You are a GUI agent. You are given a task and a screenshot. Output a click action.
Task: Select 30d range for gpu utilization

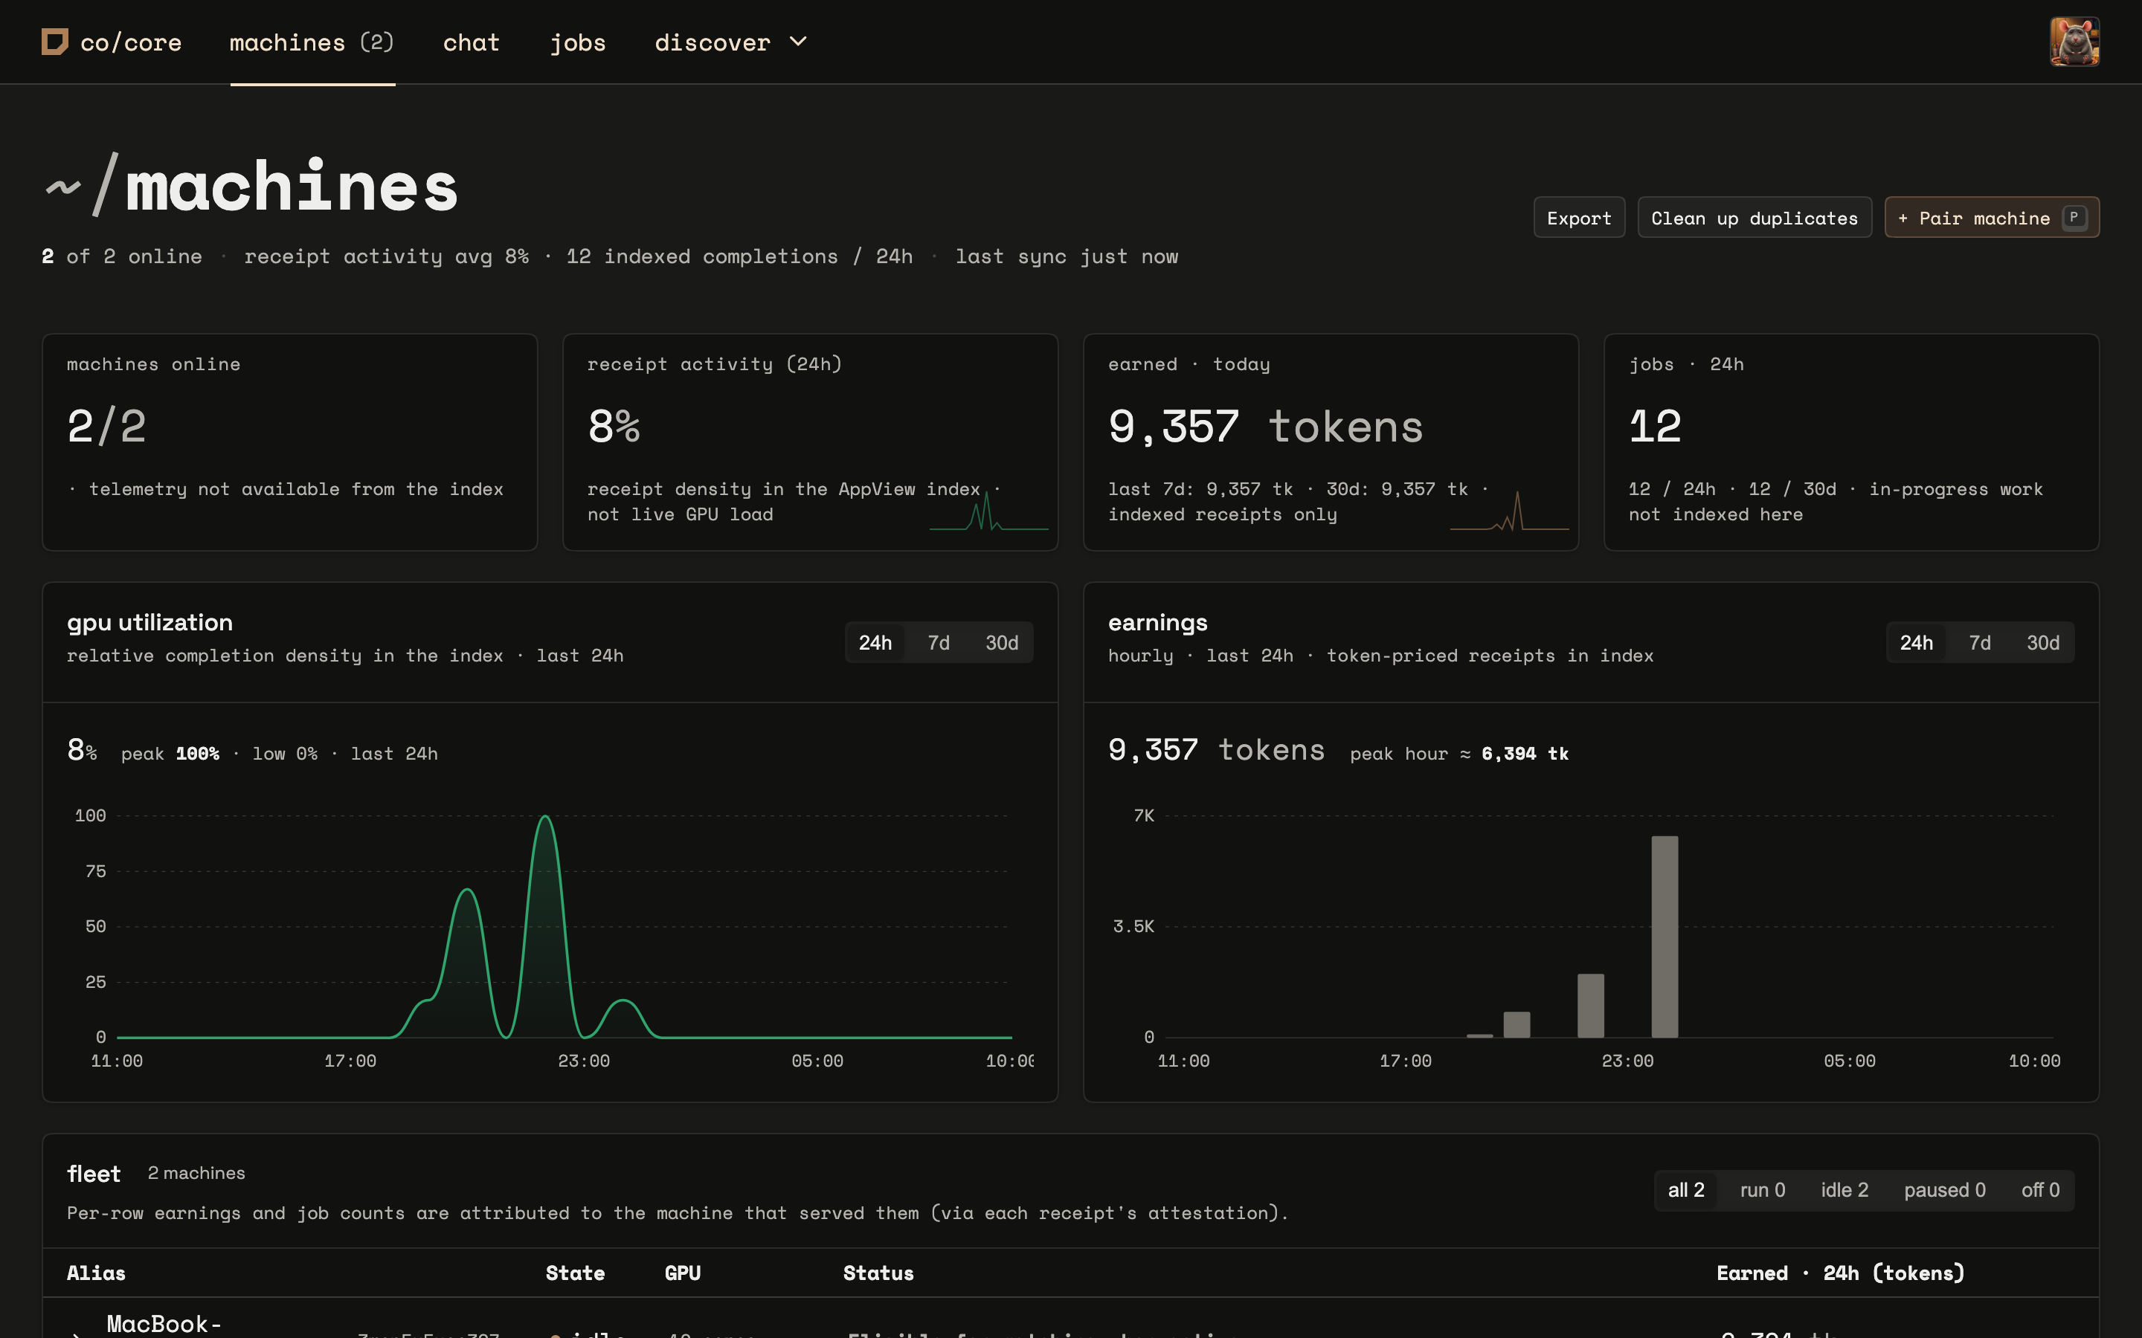point(1002,642)
